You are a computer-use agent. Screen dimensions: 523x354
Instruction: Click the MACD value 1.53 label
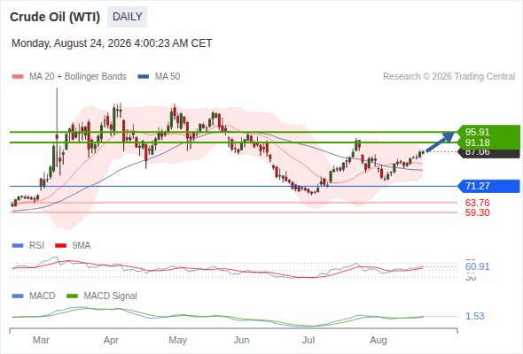click(x=474, y=316)
